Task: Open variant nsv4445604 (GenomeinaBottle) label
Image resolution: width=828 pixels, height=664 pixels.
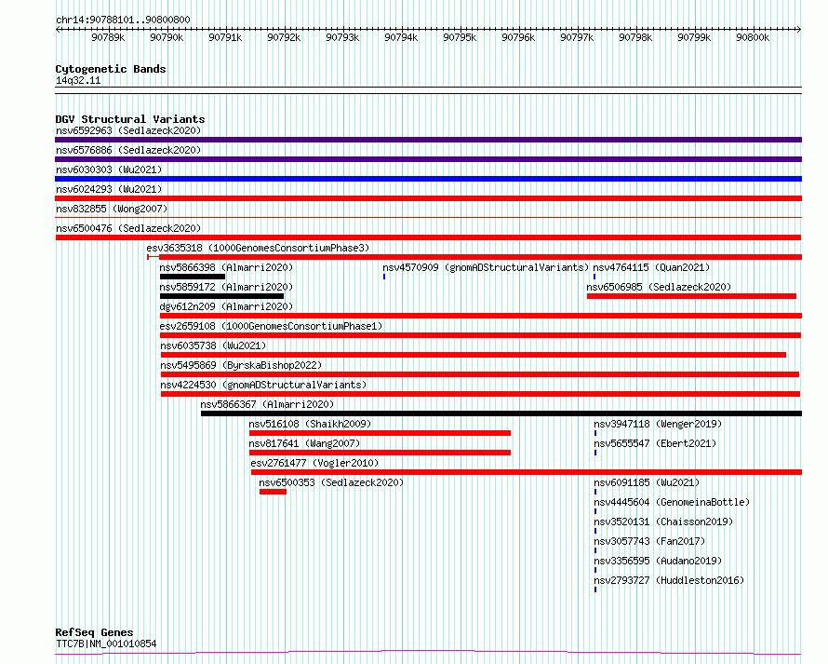Action: [672, 502]
